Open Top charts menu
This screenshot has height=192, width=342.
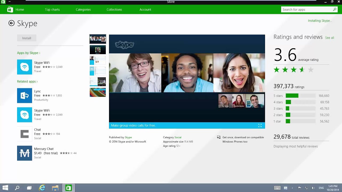[x=52, y=10]
